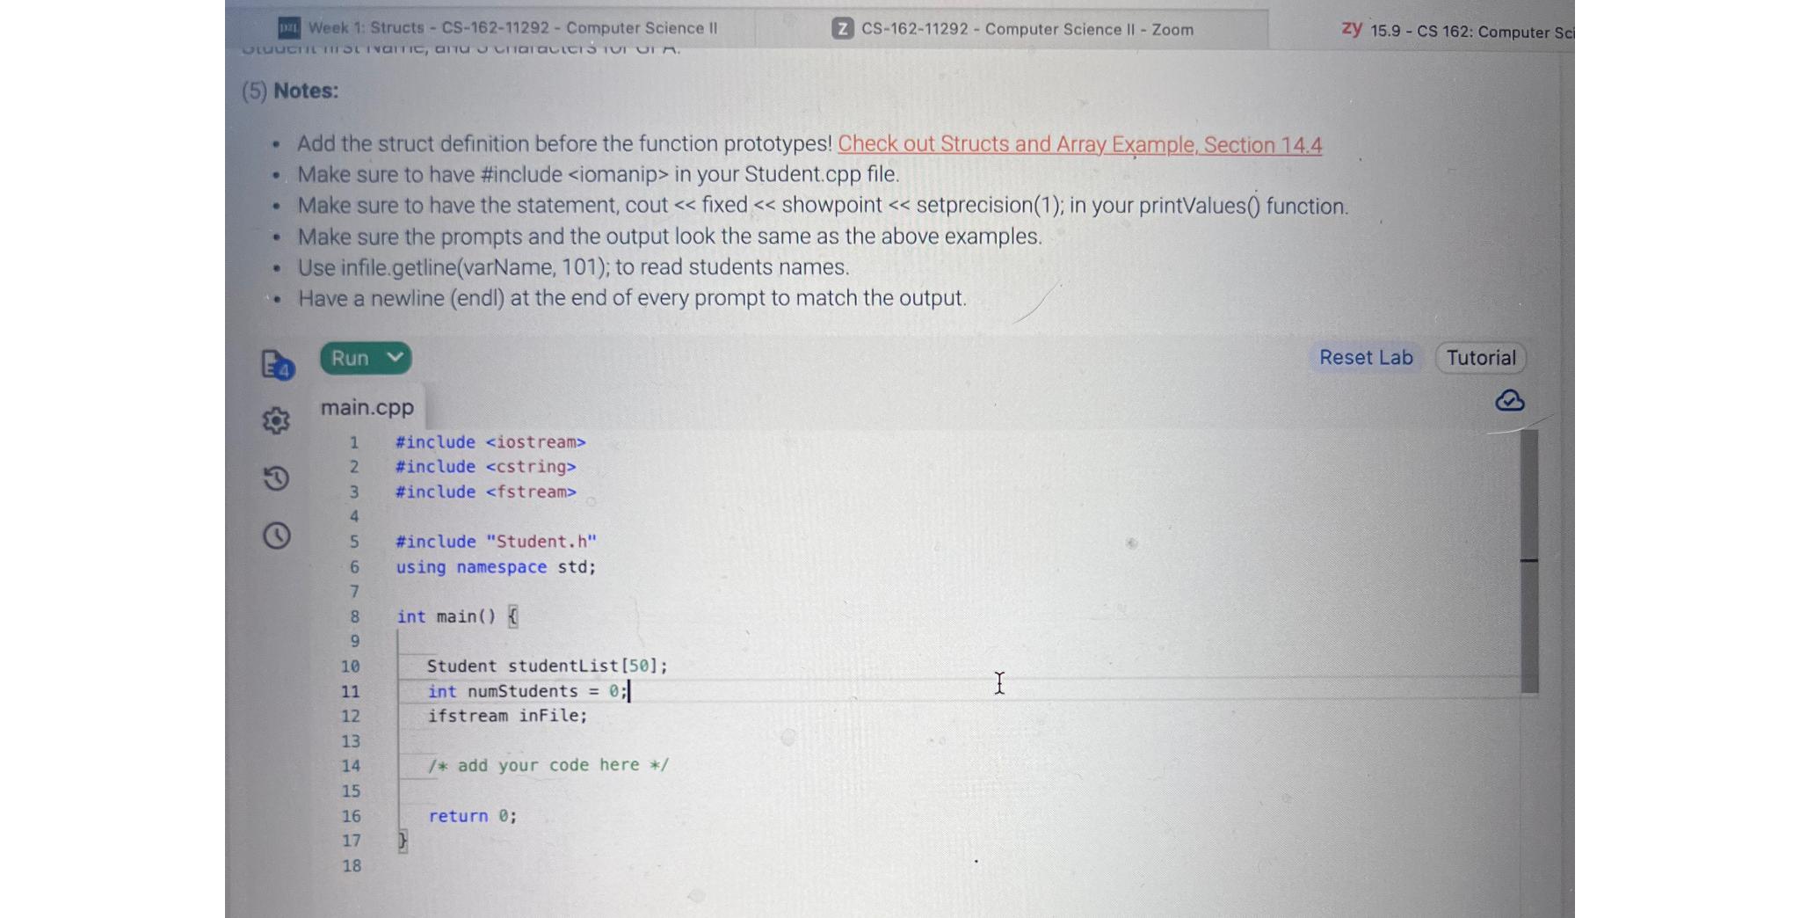
Task: Open the Tutorial
Action: [x=1480, y=358]
